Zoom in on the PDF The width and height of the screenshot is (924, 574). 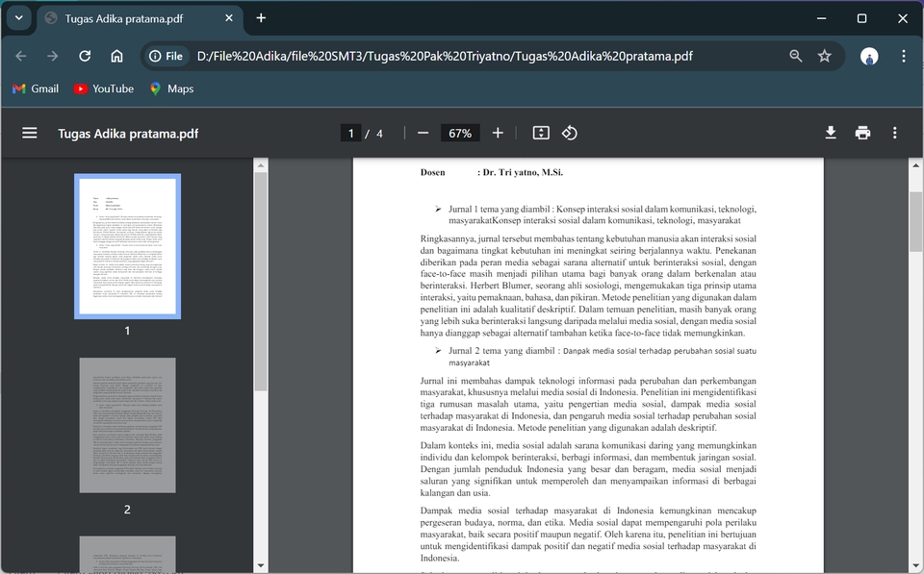coord(498,133)
